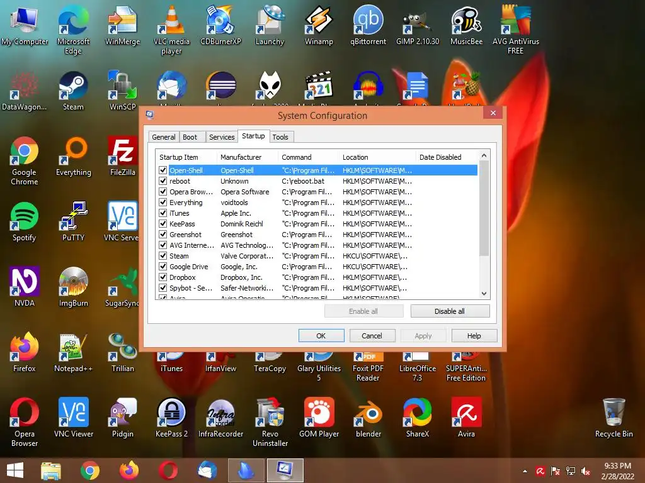Screen dimensions: 645x483
Task: Select the NVDA desktop shortcut
Action: click(x=25, y=287)
